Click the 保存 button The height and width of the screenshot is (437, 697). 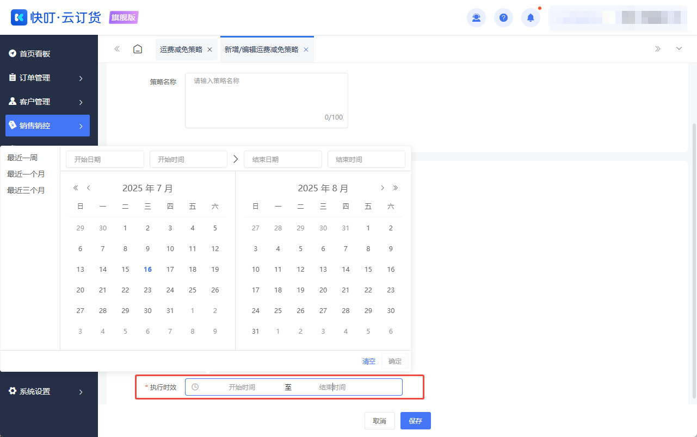point(416,421)
